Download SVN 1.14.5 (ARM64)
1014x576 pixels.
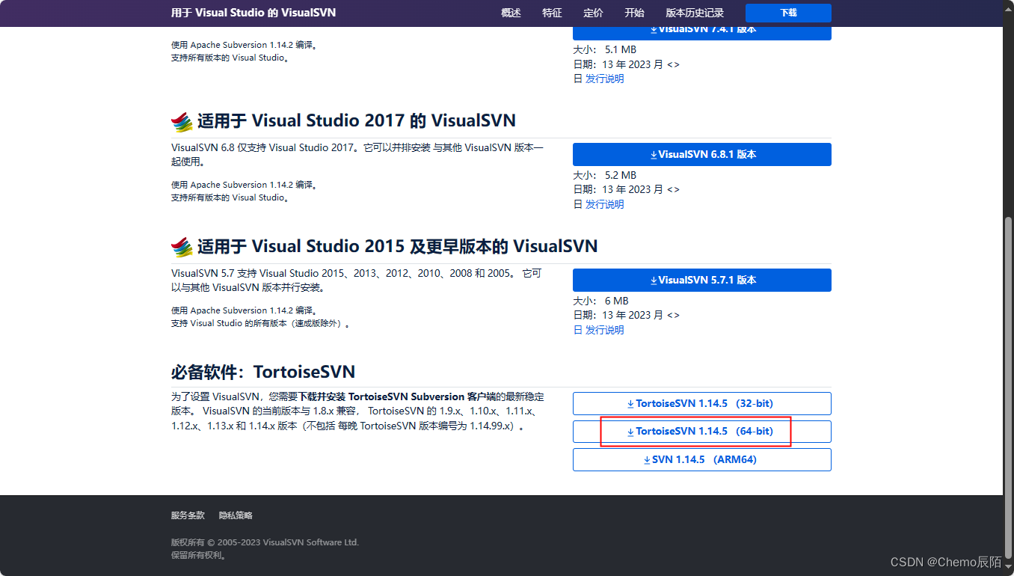(x=701, y=459)
